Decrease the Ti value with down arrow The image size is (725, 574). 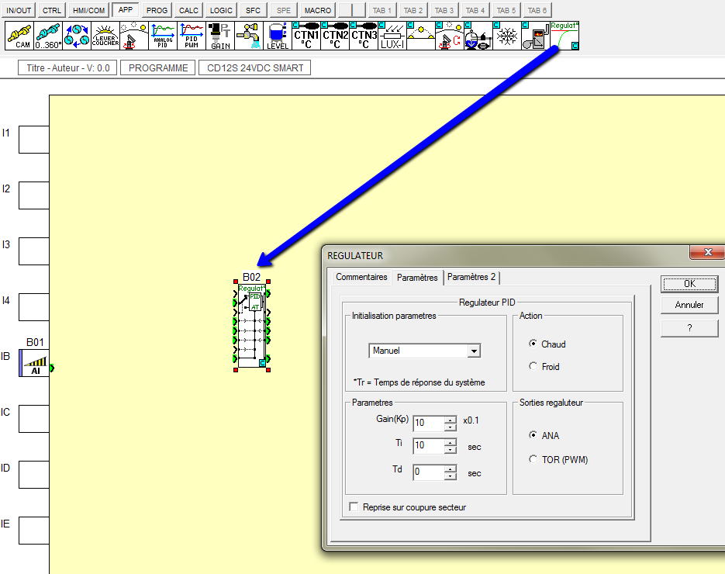[x=451, y=451]
